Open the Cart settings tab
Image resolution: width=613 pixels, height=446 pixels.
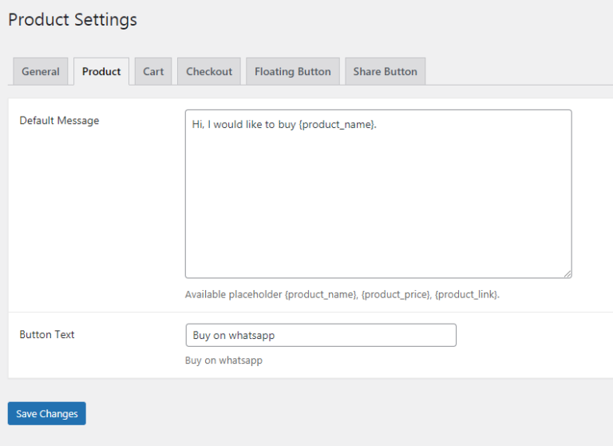tap(153, 71)
